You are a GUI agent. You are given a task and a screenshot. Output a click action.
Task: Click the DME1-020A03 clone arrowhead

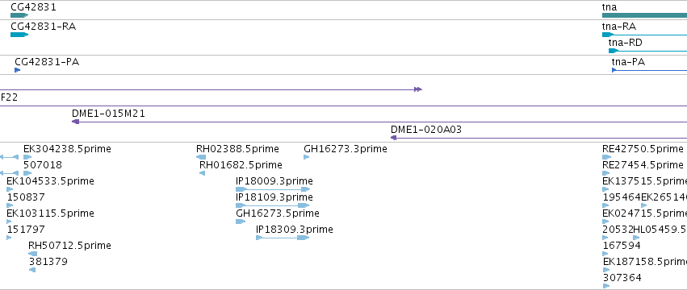[393, 138]
